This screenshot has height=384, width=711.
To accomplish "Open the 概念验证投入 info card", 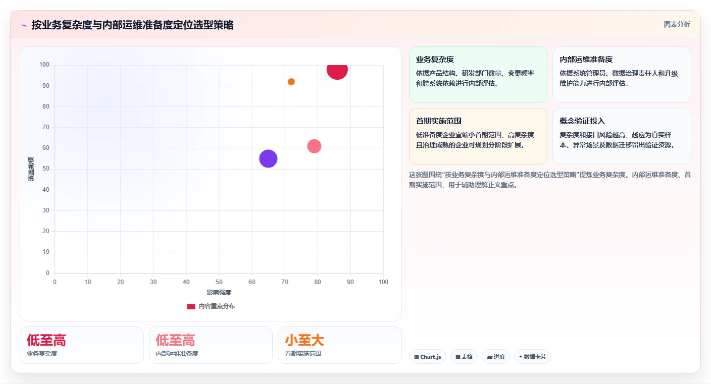I will point(622,136).
